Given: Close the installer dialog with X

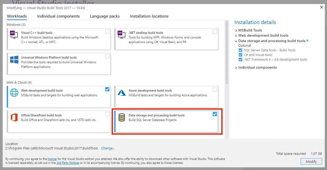Looking at the screenshot, I should point(321,7).
